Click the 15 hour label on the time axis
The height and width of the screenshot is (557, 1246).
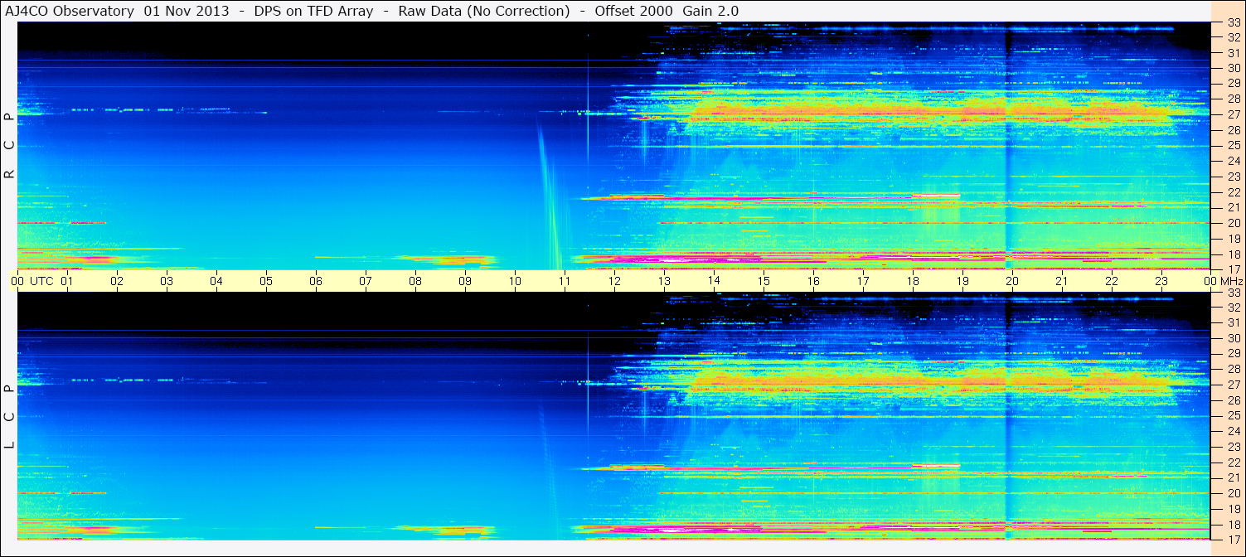763,281
